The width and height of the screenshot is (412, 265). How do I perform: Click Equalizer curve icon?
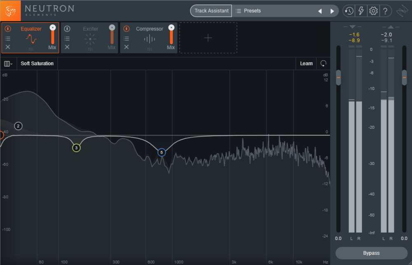[x=31, y=39]
